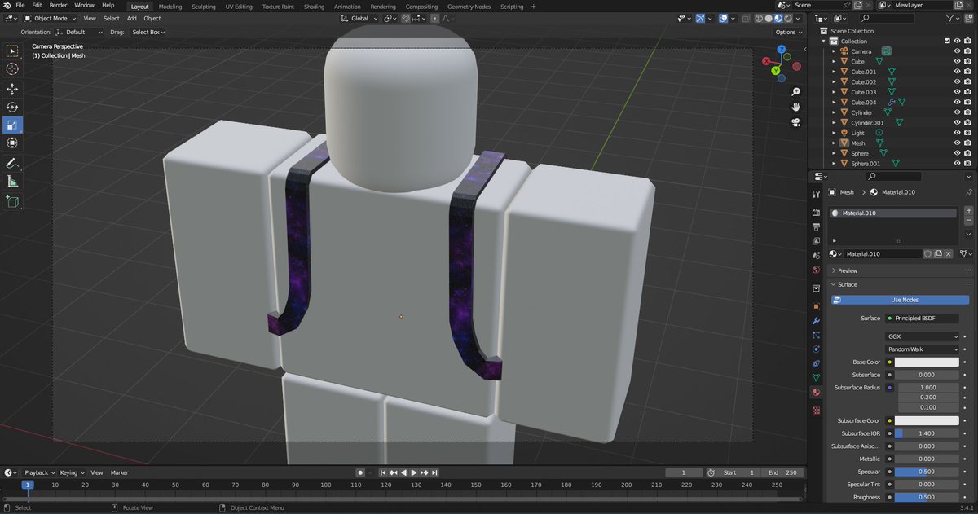Click the new material copy icon

938,254
